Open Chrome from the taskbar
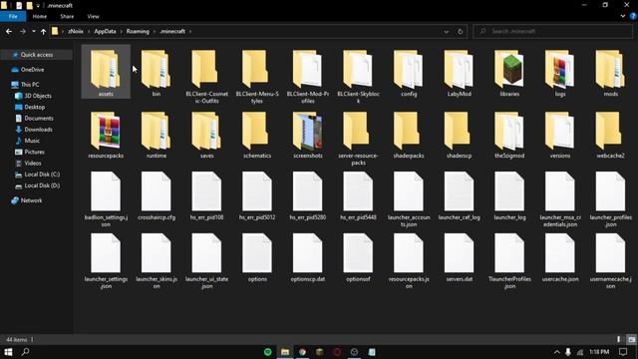This screenshot has height=359, width=638. (302, 352)
